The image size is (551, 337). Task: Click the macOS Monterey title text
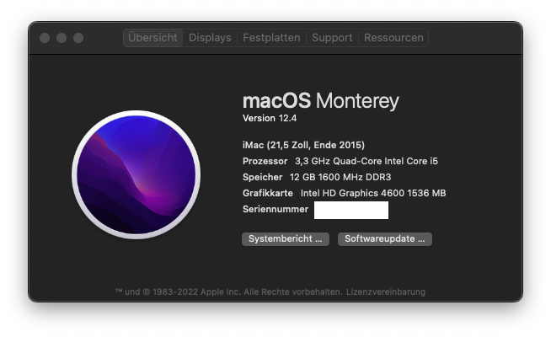(320, 101)
